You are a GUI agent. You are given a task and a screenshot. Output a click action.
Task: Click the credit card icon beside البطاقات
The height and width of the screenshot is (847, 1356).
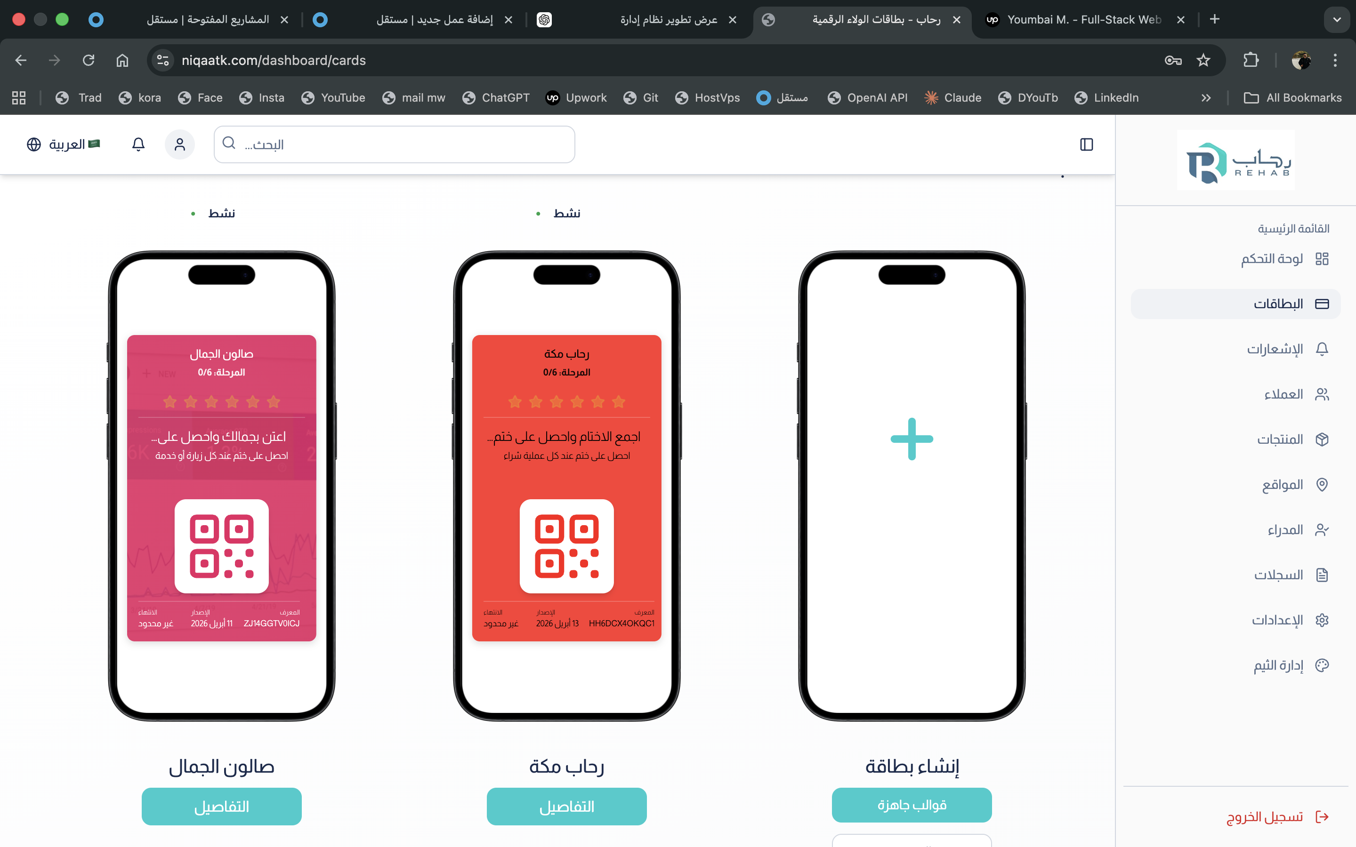1322,304
